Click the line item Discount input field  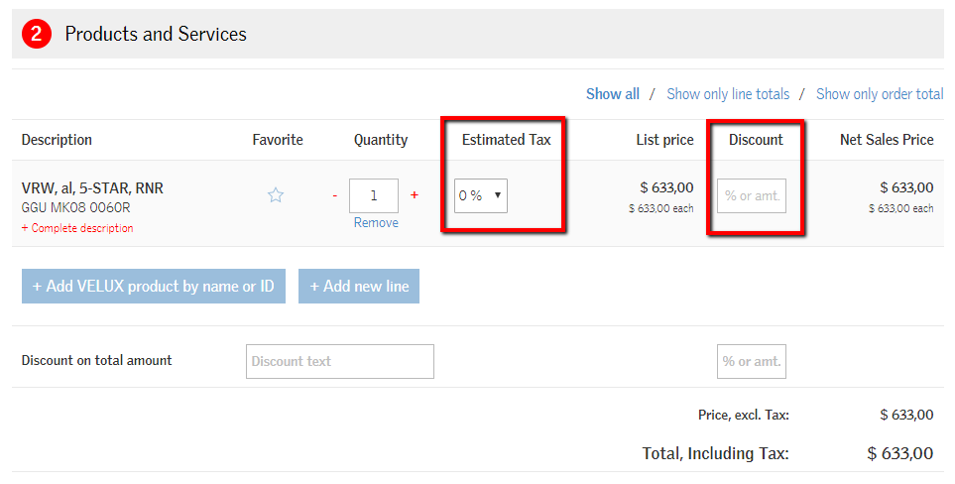752,195
